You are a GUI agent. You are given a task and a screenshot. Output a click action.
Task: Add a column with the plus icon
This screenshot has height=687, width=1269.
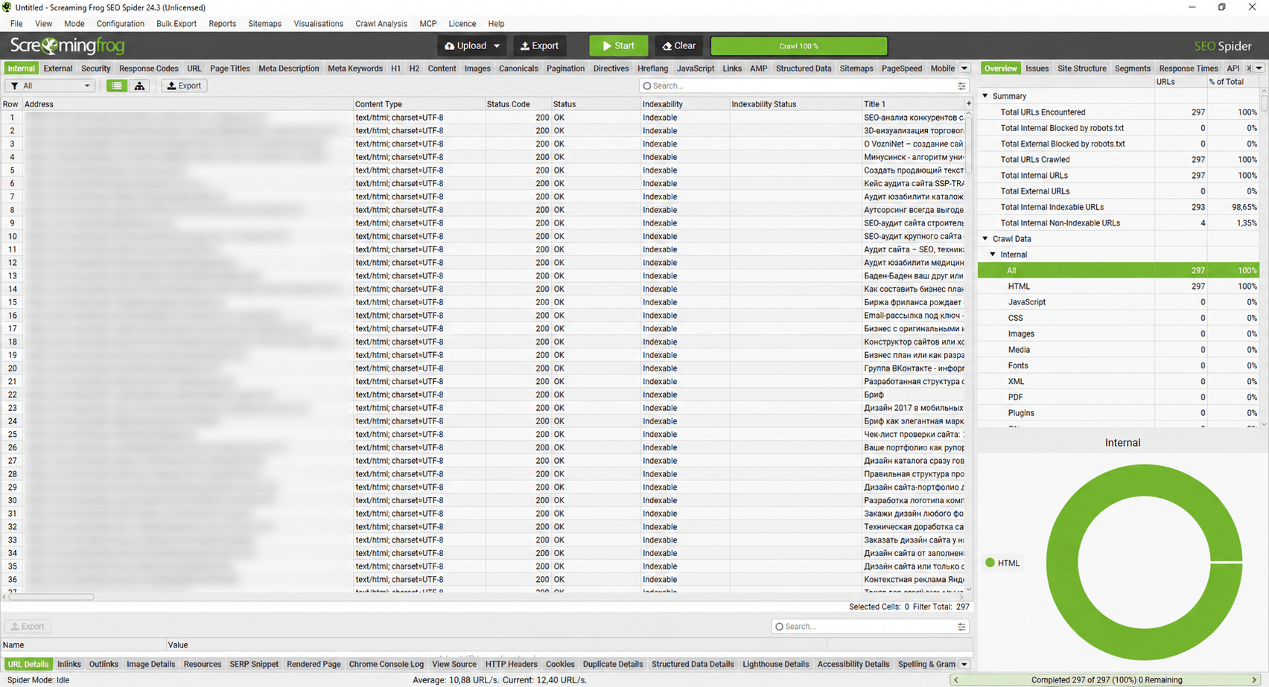tap(968, 103)
